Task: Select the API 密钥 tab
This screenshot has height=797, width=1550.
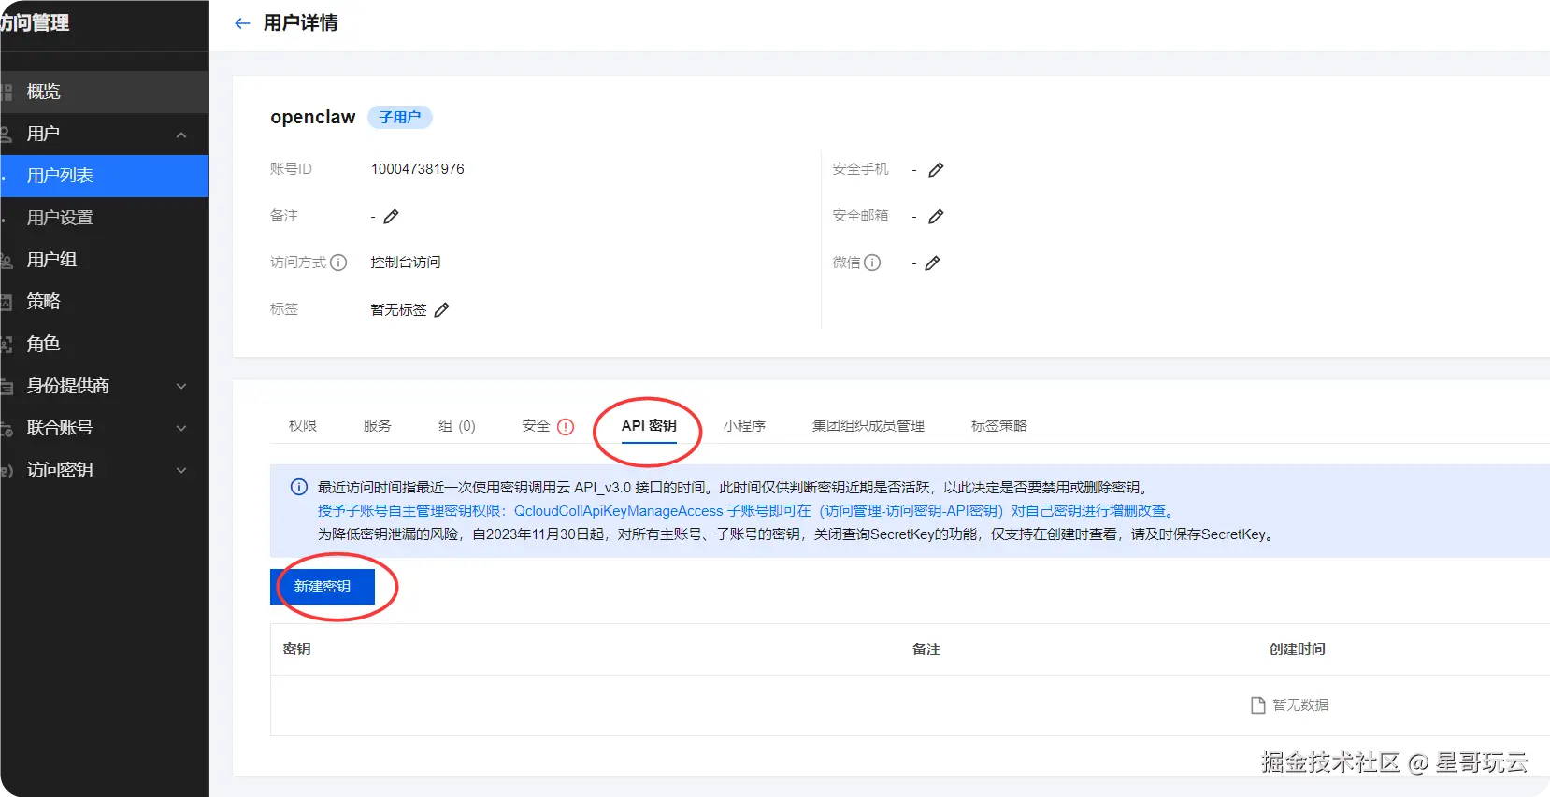Action: pyautogui.click(x=649, y=426)
